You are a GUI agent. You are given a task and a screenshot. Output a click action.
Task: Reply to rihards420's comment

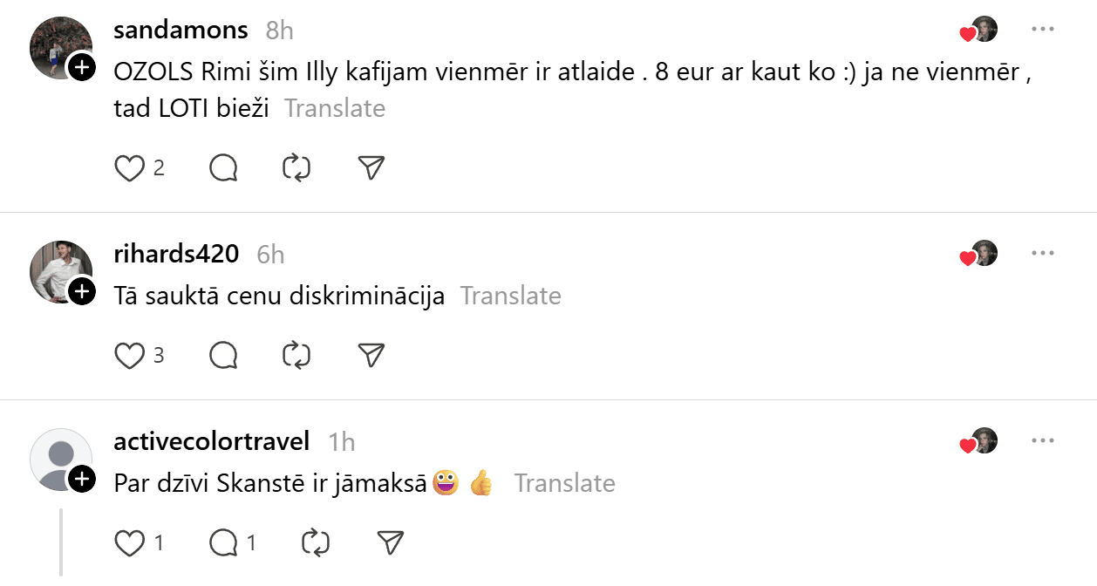point(224,355)
